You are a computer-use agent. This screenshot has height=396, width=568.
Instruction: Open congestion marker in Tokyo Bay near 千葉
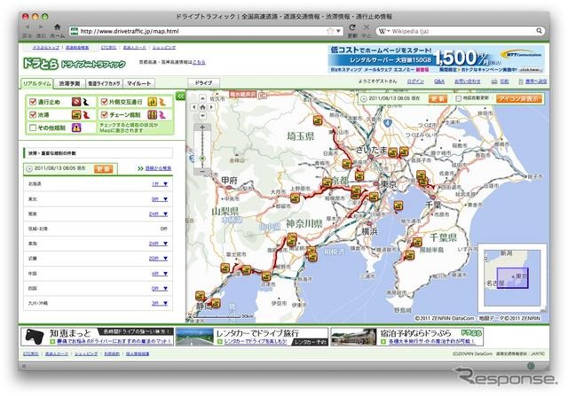(398, 206)
